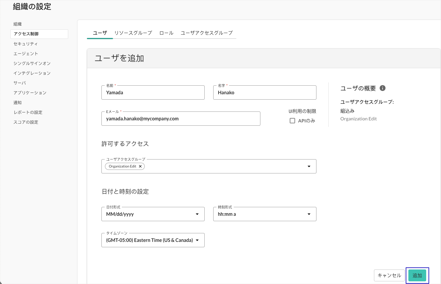Click the UI利用の制限 label
Screen dimensions: 441x284
[303, 111]
